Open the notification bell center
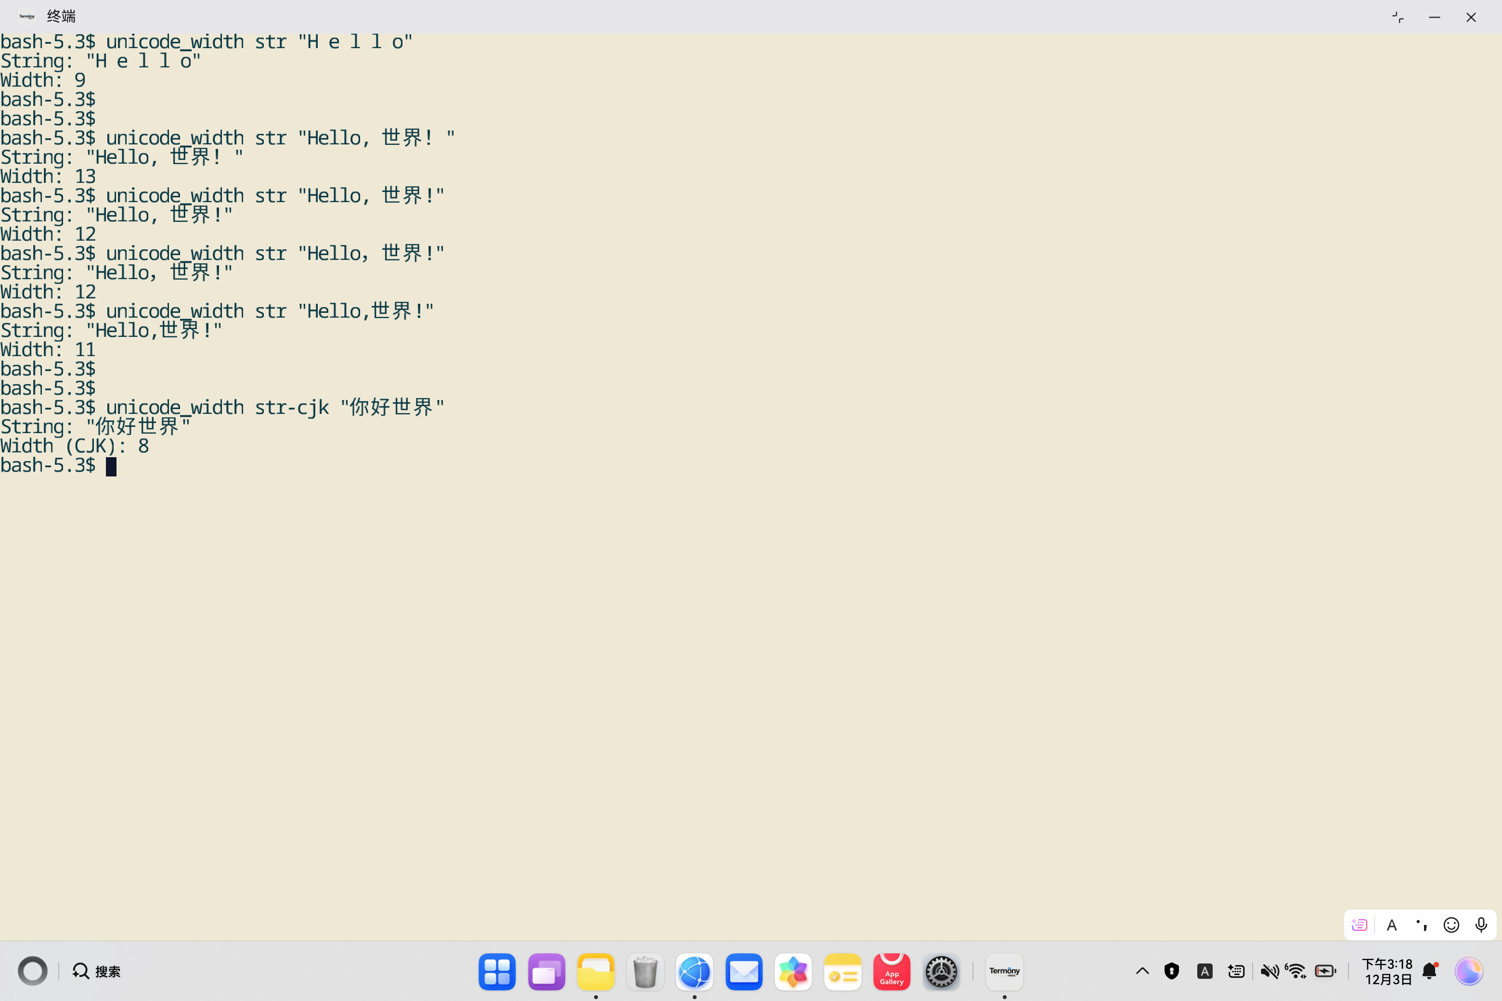 pyautogui.click(x=1430, y=971)
